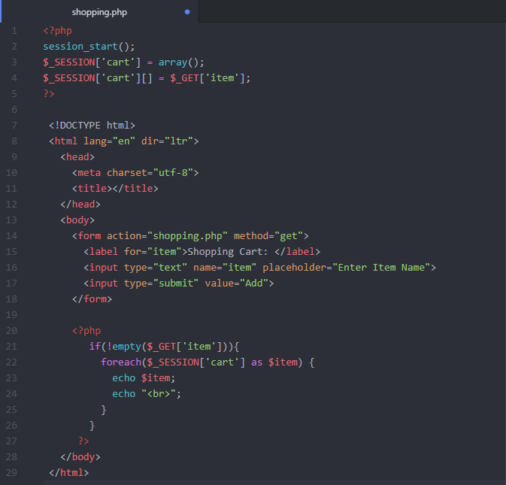The width and height of the screenshot is (506, 485).
Task: Click the opening <body> tag
Action: click(x=77, y=220)
